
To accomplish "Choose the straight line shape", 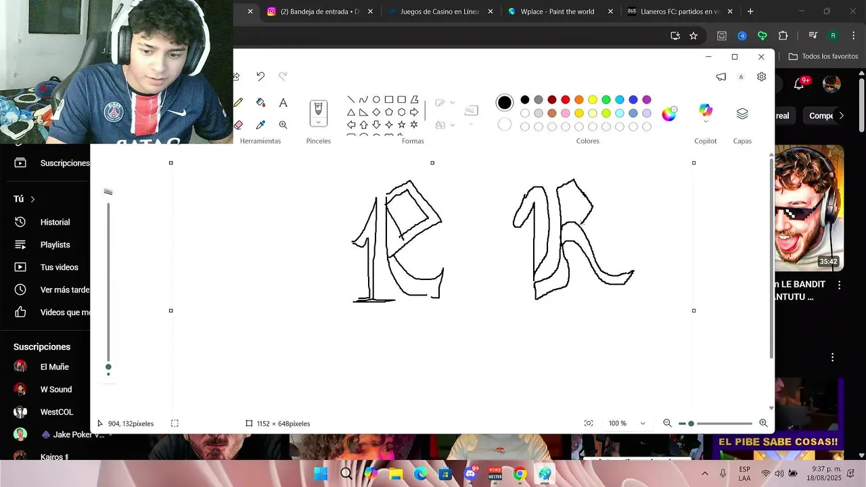I will [x=351, y=99].
